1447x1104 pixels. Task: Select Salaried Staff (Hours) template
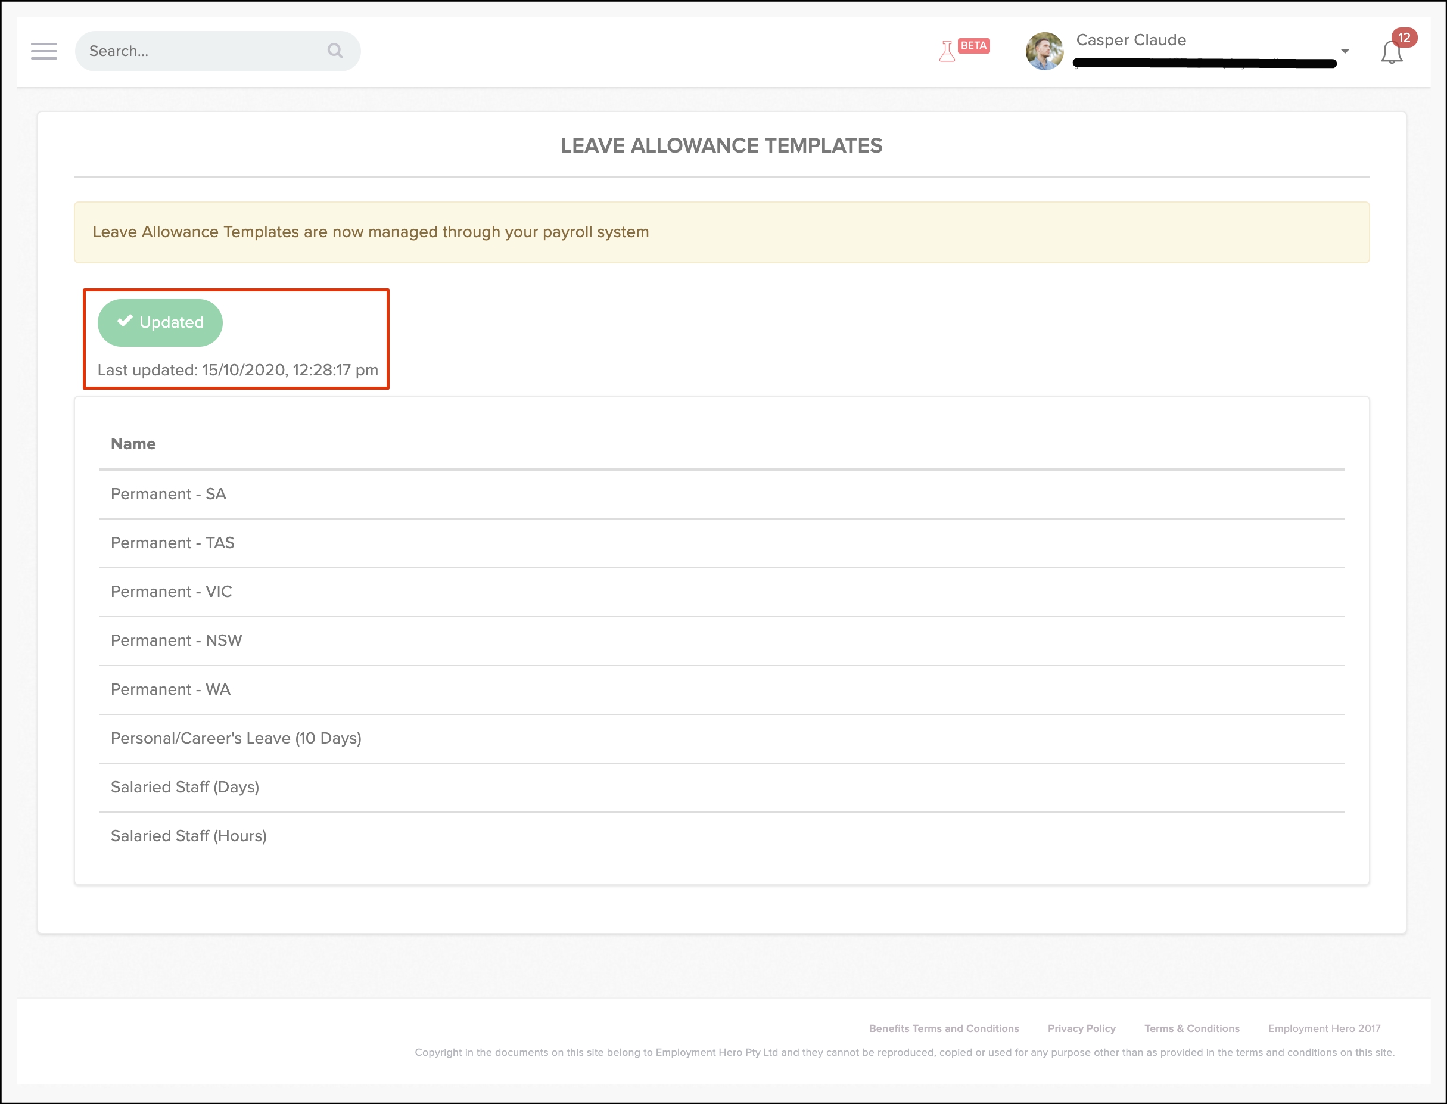(189, 836)
